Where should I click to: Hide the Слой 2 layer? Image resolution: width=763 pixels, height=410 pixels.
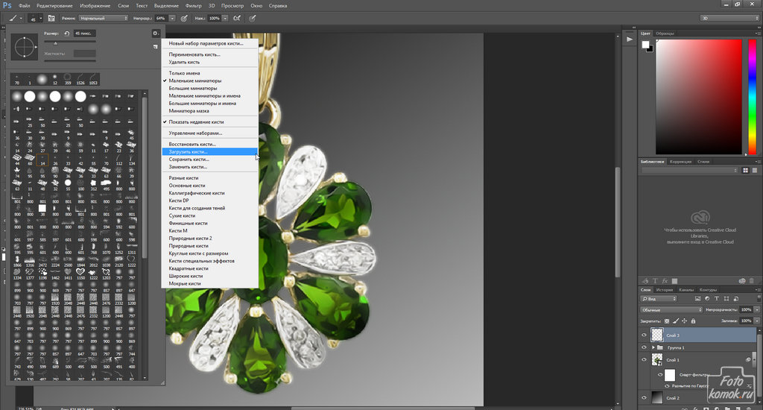click(645, 399)
